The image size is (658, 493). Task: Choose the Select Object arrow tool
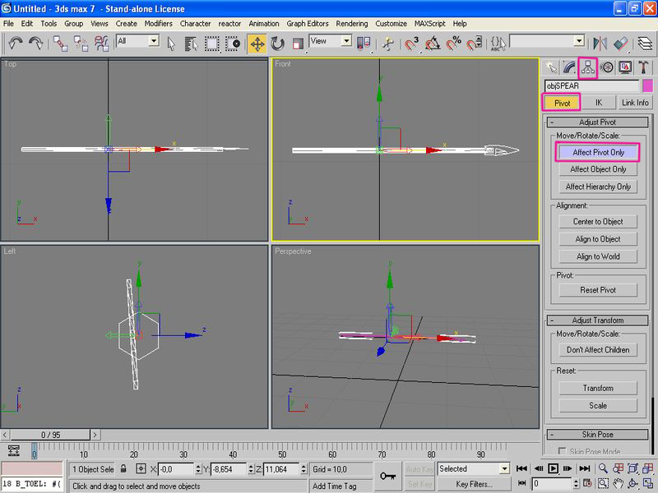click(171, 44)
